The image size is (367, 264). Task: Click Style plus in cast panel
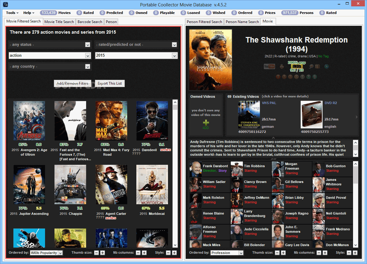coord(355,253)
